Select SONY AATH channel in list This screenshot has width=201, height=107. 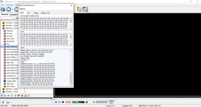[10, 38]
